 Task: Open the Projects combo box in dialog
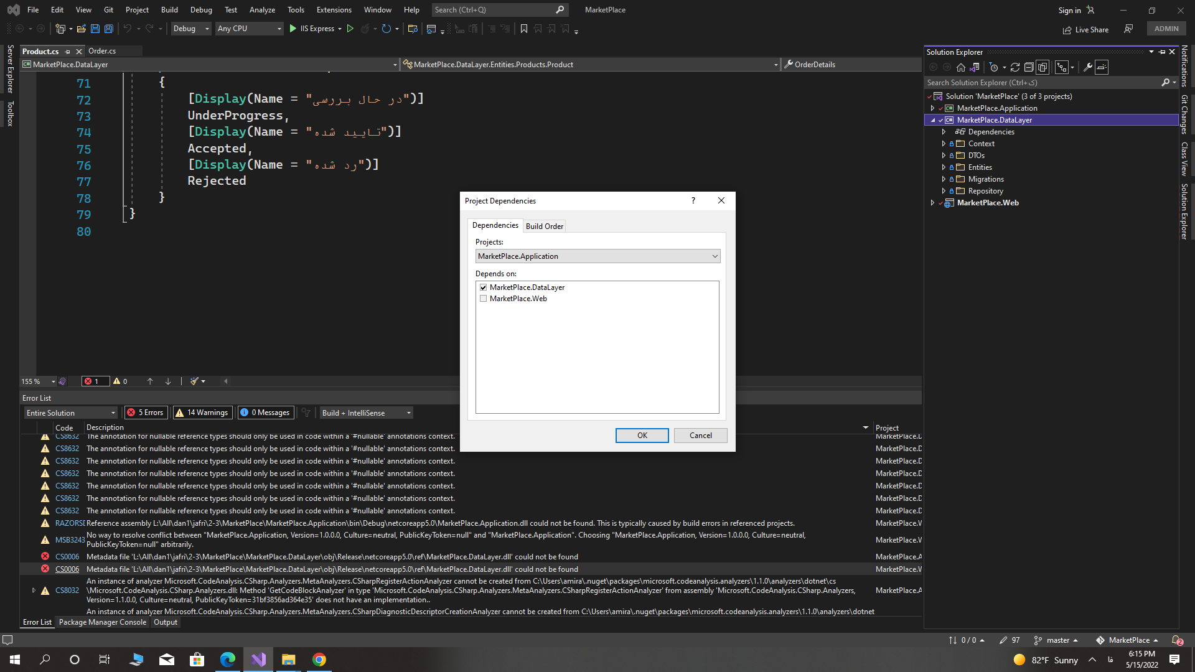(597, 256)
